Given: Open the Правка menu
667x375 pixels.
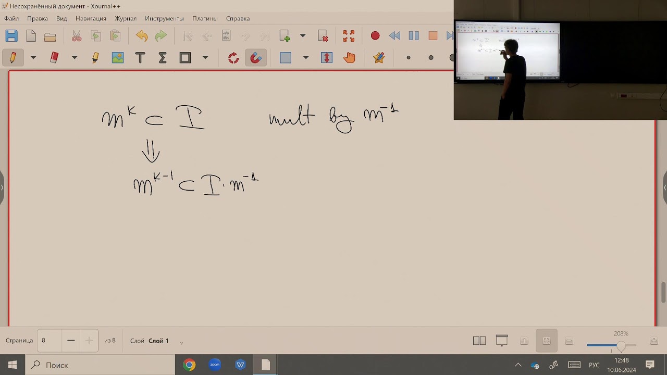Looking at the screenshot, I should point(38,18).
